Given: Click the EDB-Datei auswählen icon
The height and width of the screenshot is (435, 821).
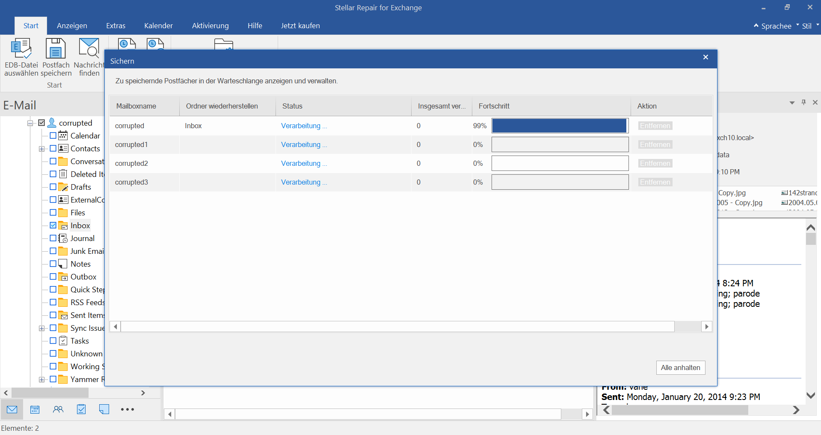Looking at the screenshot, I should 21,49.
